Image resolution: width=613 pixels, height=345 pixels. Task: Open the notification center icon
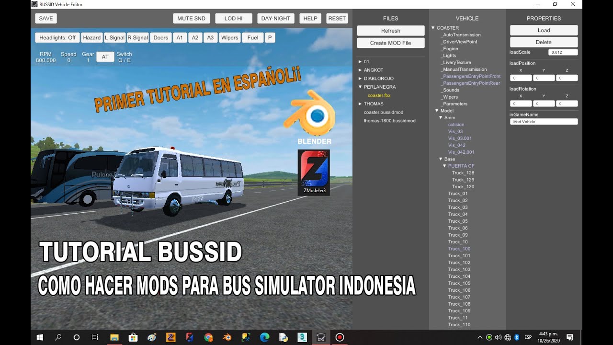tap(569, 337)
